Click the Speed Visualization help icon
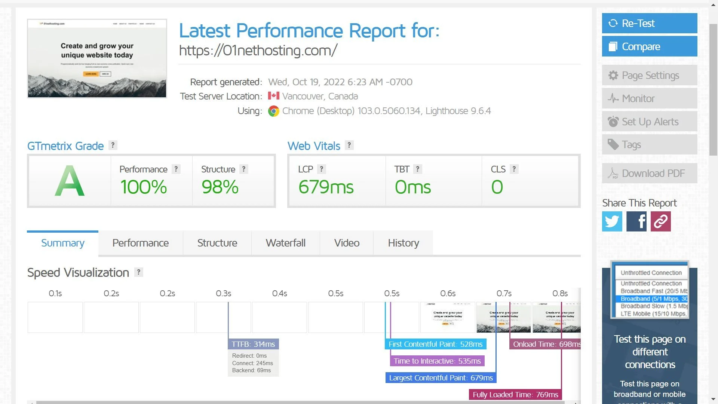The width and height of the screenshot is (718, 404). 138,272
